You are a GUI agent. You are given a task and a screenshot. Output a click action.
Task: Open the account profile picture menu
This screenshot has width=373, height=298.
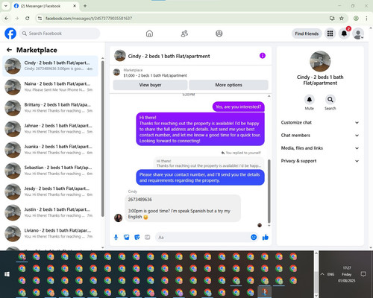(x=358, y=34)
